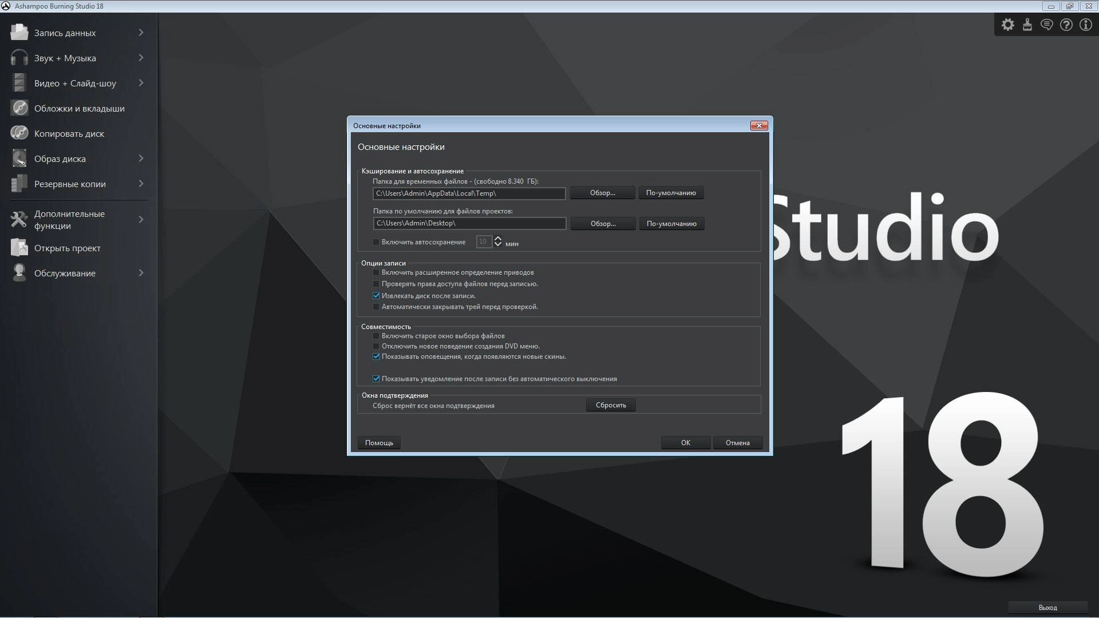Click the Open Project document icon

click(x=19, y=247)
